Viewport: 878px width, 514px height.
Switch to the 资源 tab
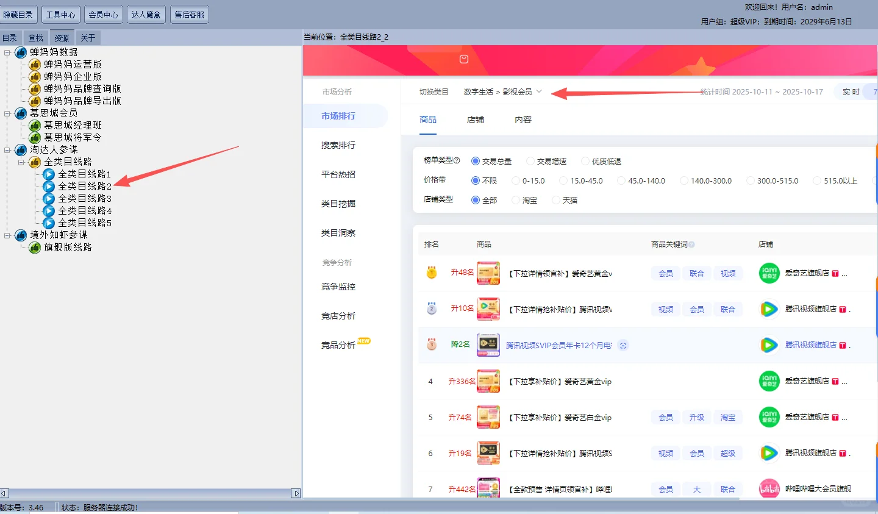click(x=62, y=38)
